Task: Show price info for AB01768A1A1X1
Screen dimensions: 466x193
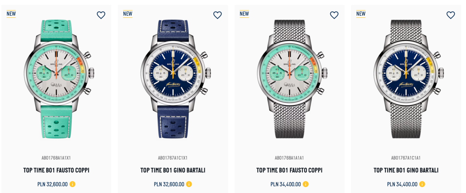Action: pos(72,184)
